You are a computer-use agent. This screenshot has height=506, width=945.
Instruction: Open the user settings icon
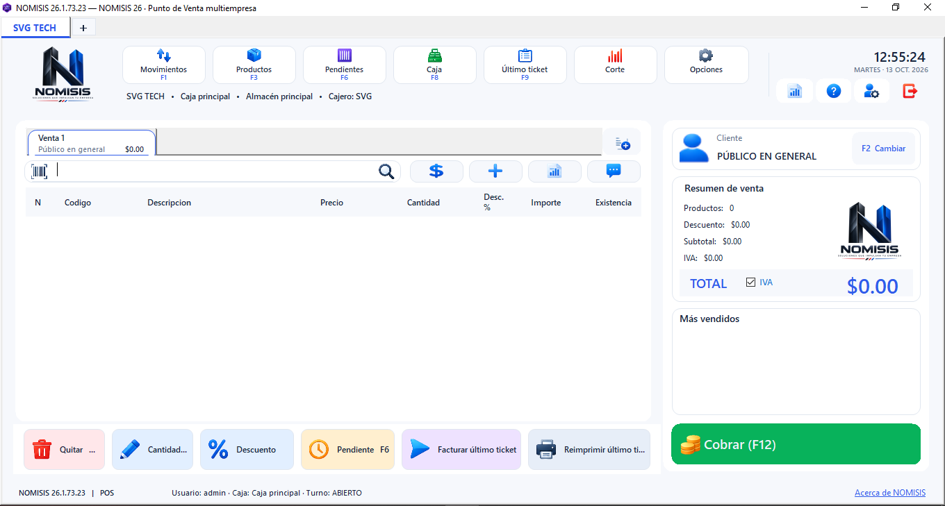point(871,91)
